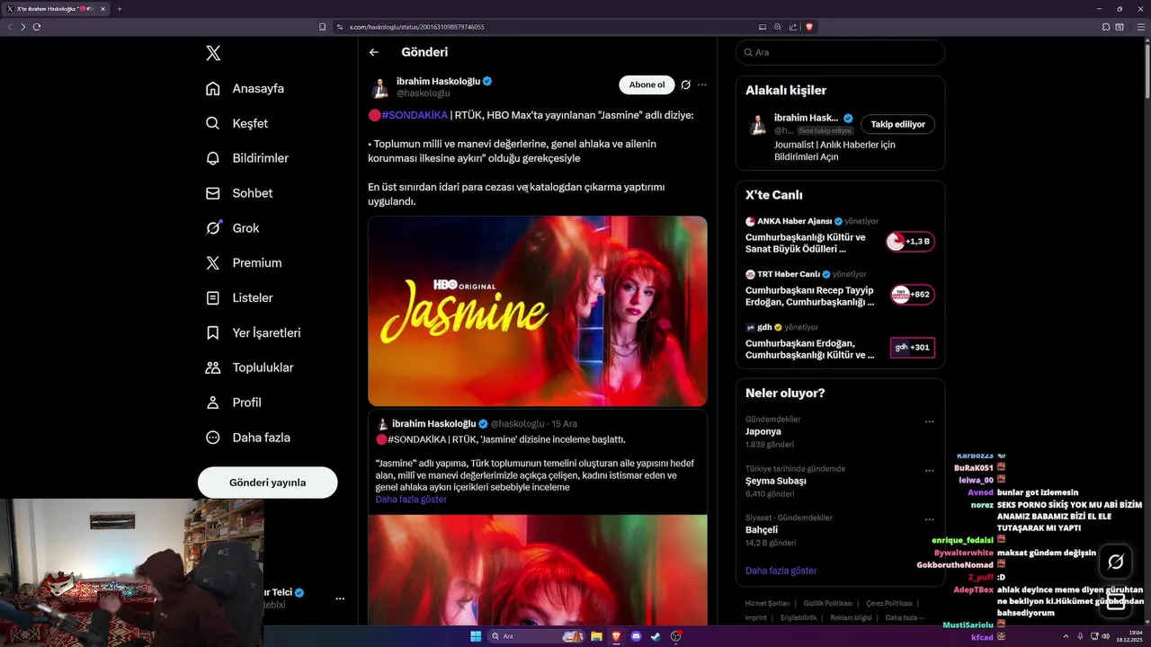Click the volume icon in system tray

1106,636
